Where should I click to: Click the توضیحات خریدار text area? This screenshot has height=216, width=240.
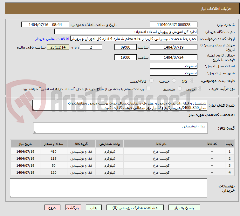[108, 189]
